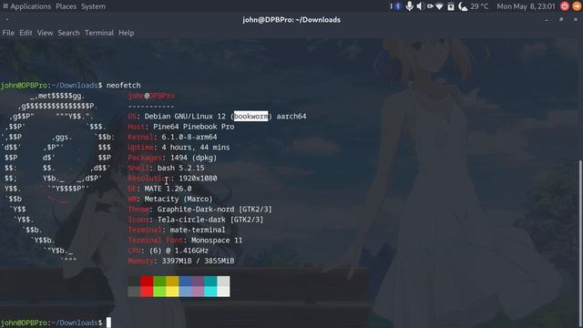This screenshot has width=583, height=328.
Task: Click the icons name Tela-circle-dark
Action: (191, 220)
